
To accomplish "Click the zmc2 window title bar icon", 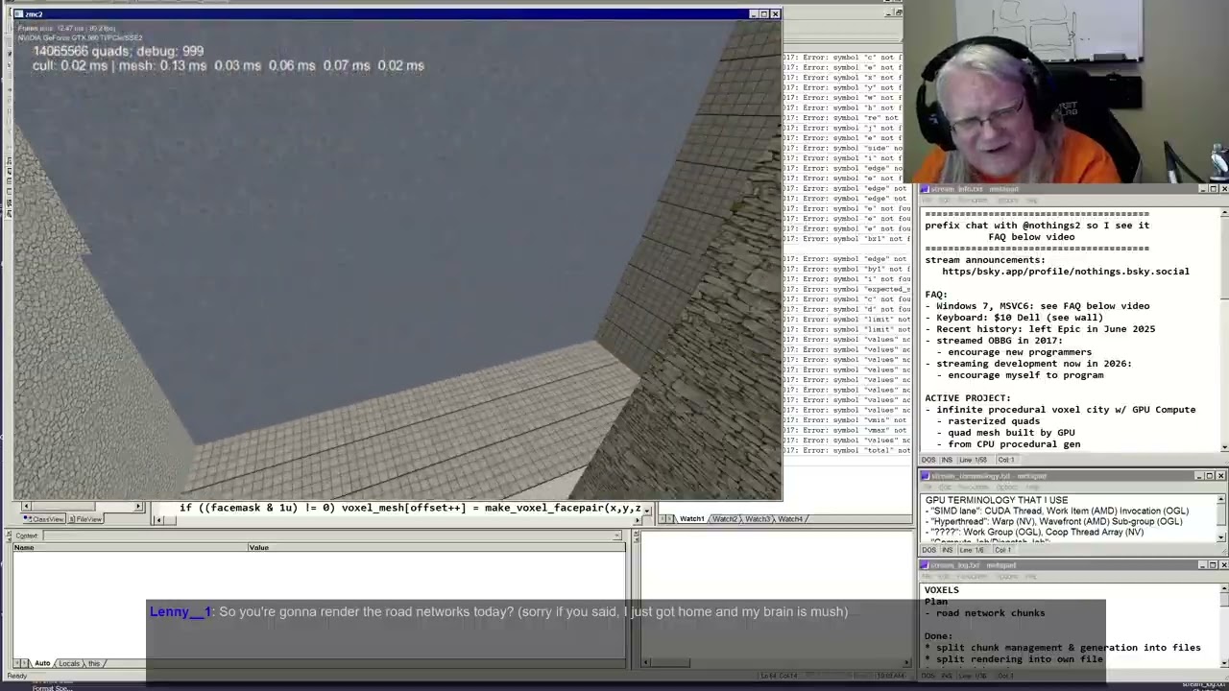I will click(20, 13).
